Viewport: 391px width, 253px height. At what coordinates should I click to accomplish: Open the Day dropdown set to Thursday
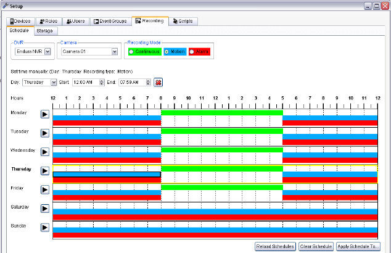click(54, 82)
